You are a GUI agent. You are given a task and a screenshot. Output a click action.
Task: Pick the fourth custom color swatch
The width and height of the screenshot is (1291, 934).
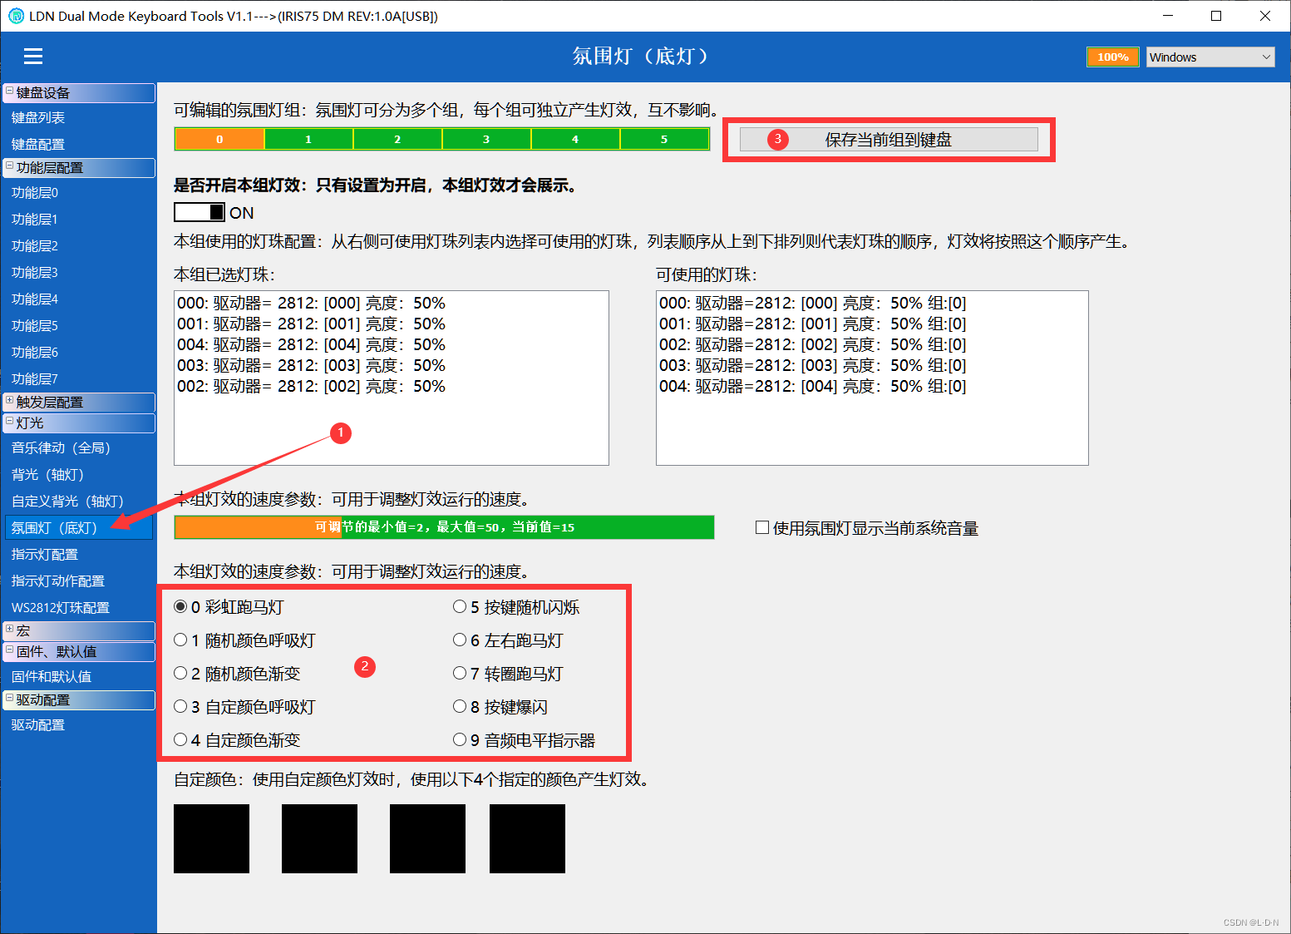point(527,838)
